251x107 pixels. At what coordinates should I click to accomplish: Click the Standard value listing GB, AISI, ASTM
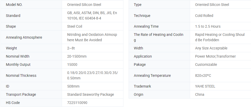click(x=92, y=16)
